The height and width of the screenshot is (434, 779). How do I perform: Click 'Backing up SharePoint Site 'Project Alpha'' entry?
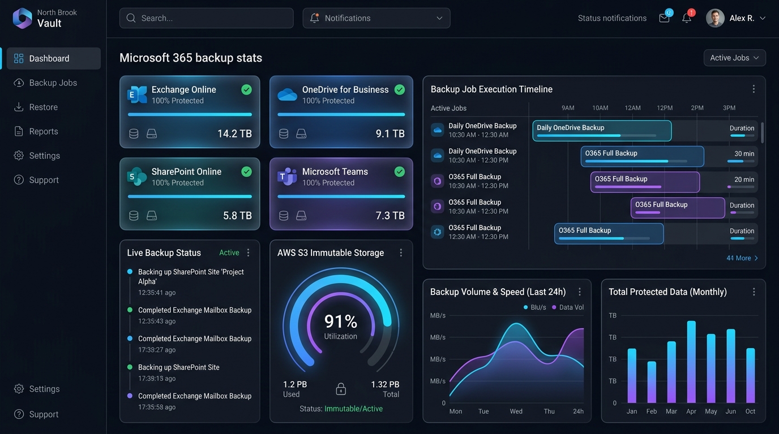(191, 276)
